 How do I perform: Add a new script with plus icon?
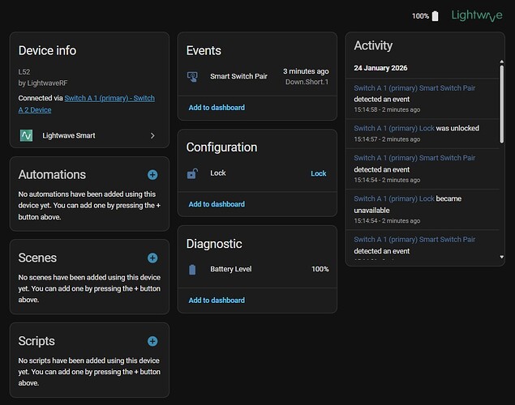152,341
